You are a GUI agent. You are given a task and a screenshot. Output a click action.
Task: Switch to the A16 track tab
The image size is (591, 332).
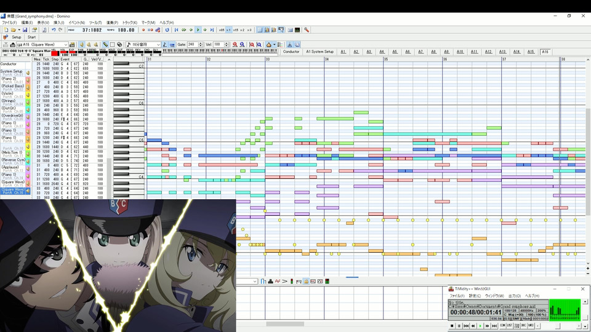[x=545, y=52]
